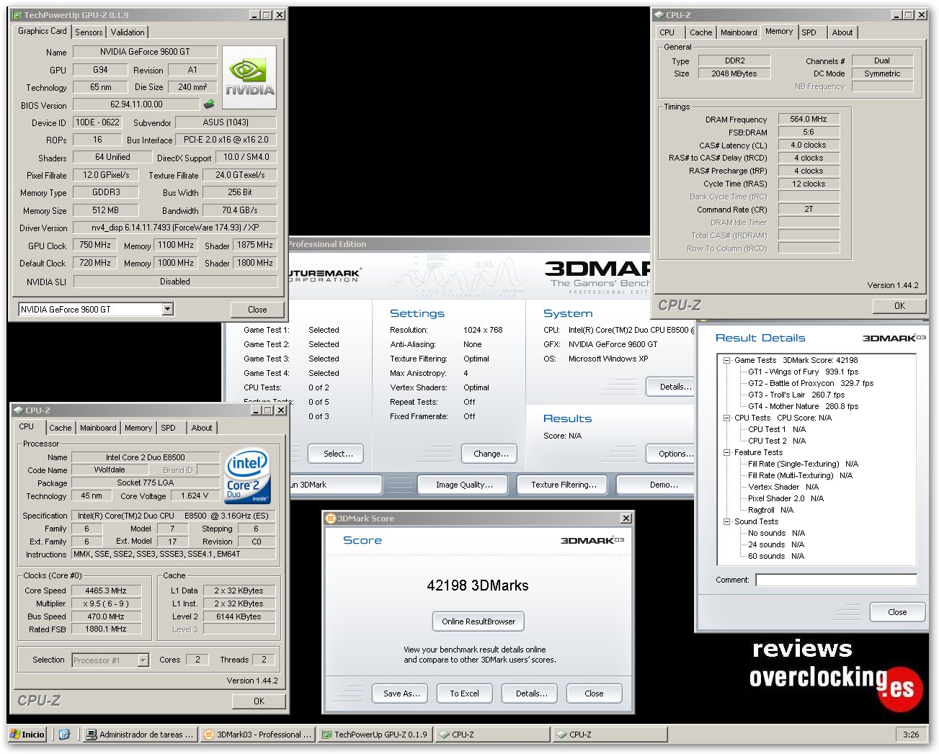This screenshot has width=939, height=754.
Task: Select GT3 - Troll's Lair result row
Action: click(x=796, y=395)
